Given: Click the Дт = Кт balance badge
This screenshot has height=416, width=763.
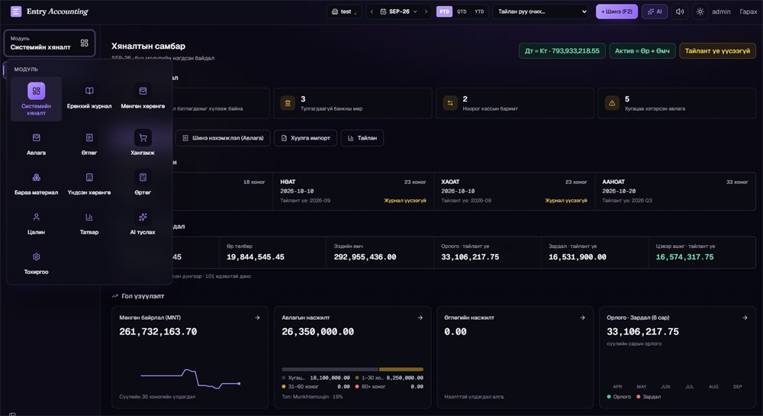Looking at the screenshot, I should pyautogui.click(x=562, y=50).
